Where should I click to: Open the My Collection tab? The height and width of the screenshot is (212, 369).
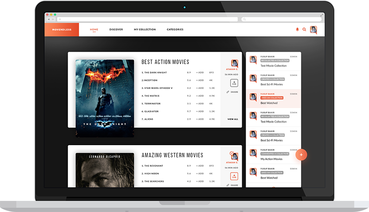coord(145,29)
